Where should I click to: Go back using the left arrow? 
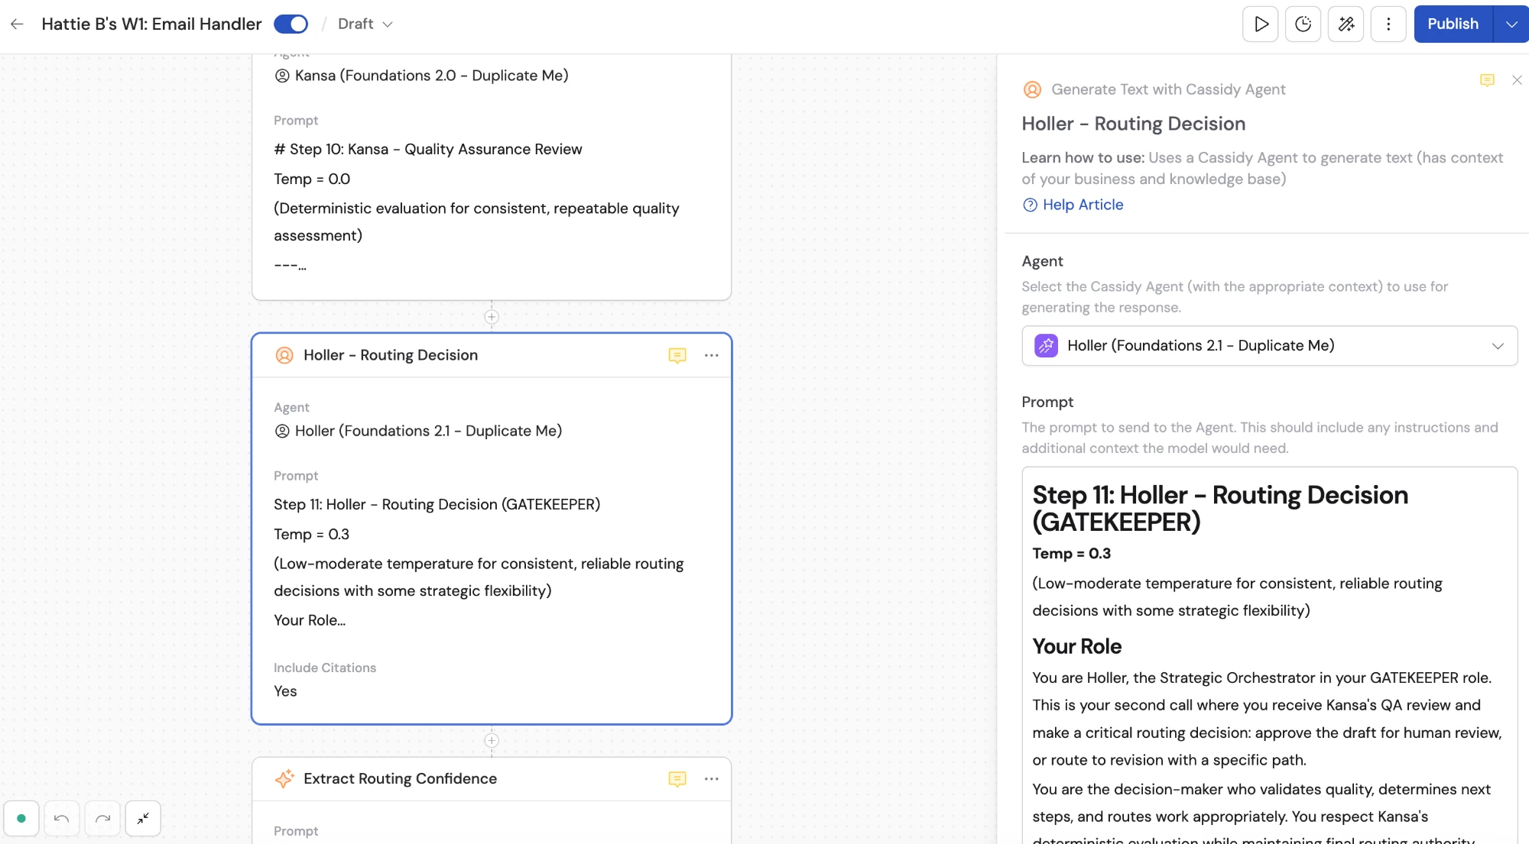point(17,24)
